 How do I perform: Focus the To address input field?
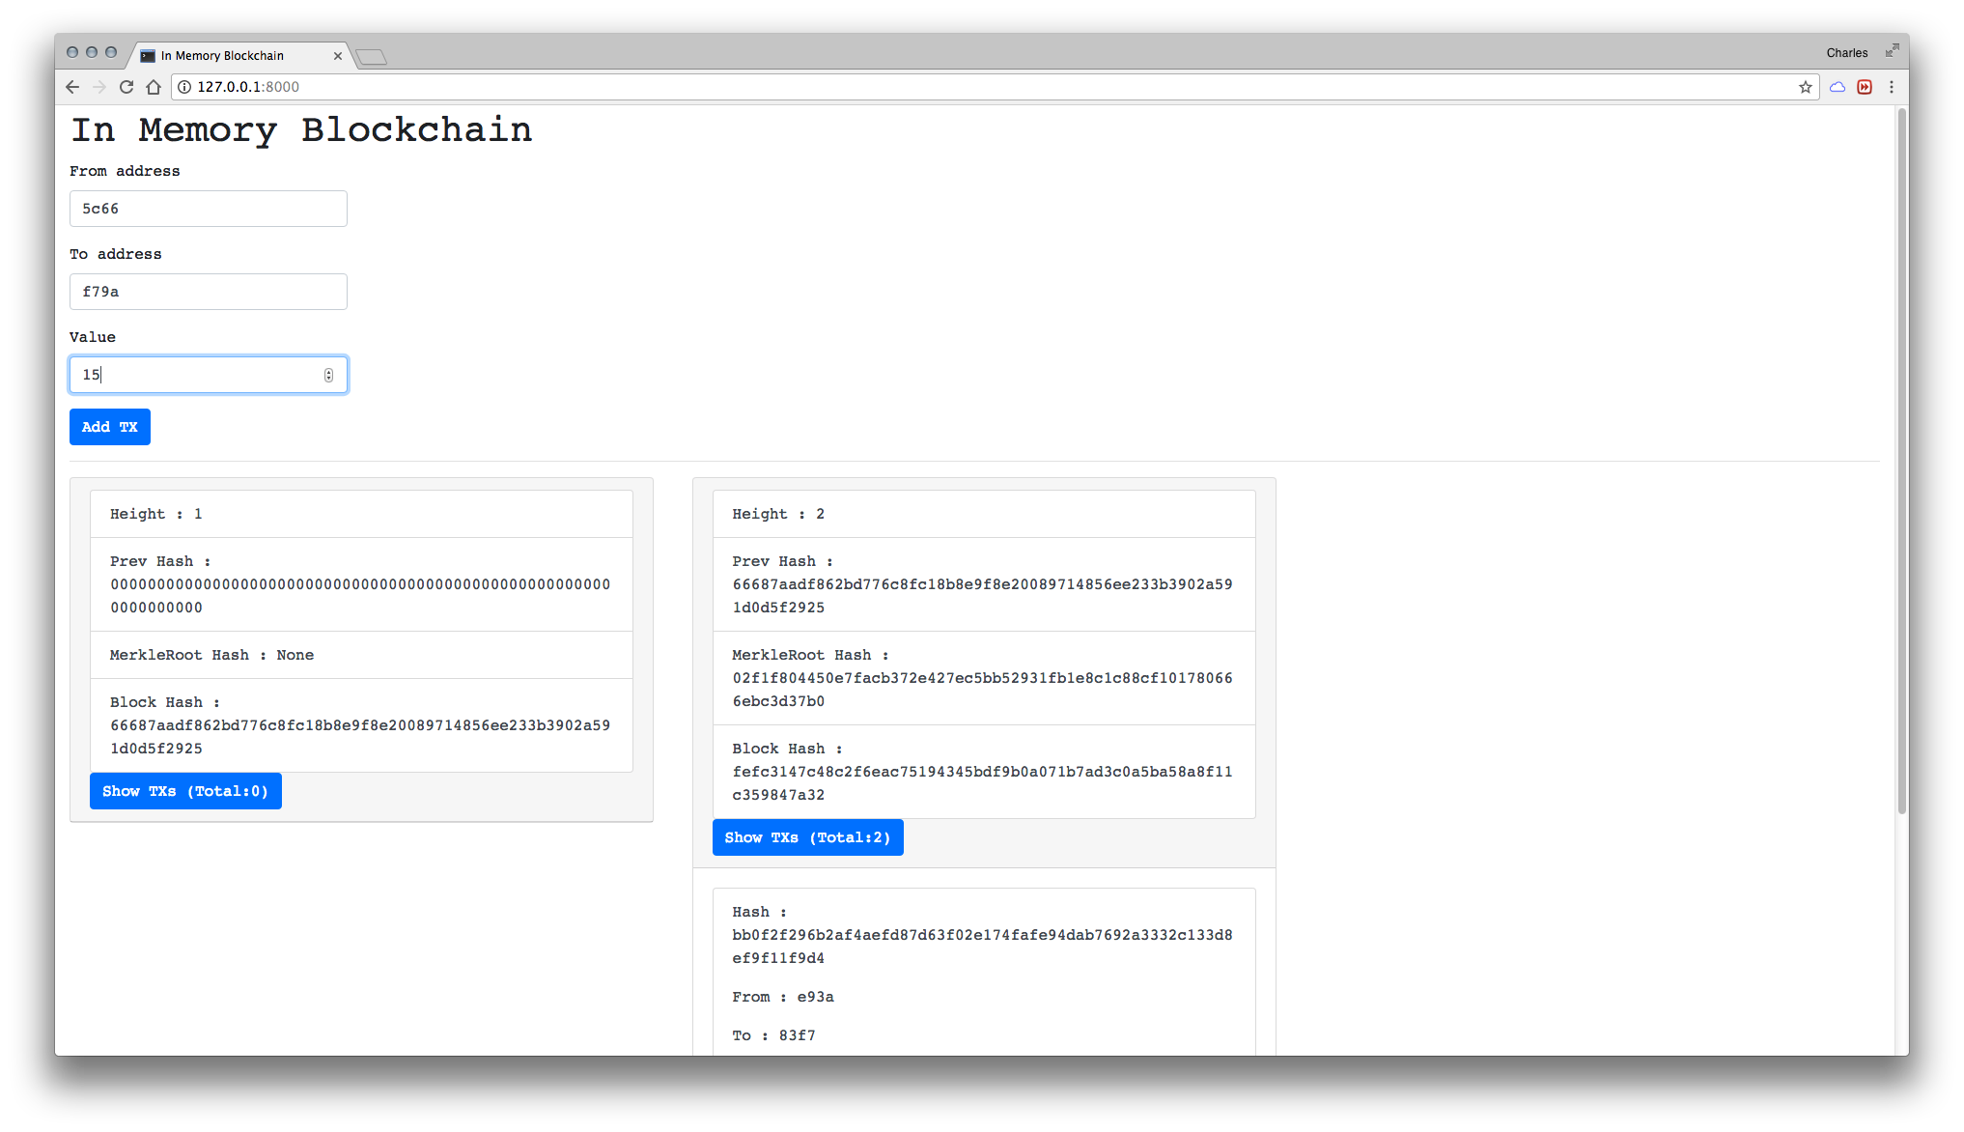(209, 292)
